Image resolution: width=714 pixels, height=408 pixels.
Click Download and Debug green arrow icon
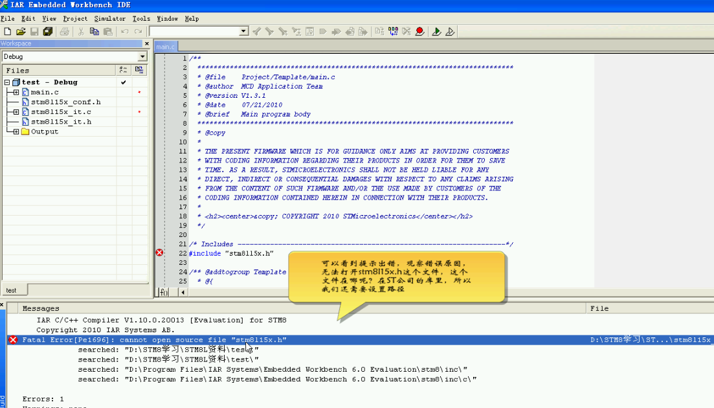[436, 32]
